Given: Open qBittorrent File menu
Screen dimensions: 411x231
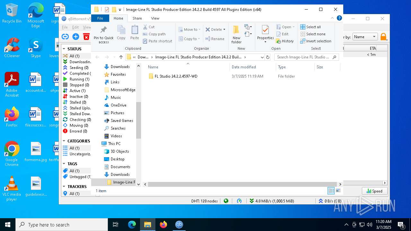Looking at the screenshot, I should [x=65, y=27].
